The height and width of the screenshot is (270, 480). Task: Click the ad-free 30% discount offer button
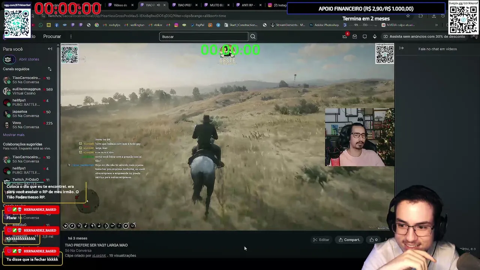coord(424,36)
